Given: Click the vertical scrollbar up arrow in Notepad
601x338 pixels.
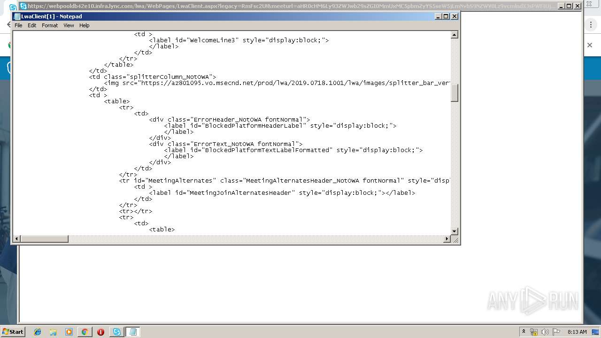Looking at the screenshot, I should click(454, 35).
